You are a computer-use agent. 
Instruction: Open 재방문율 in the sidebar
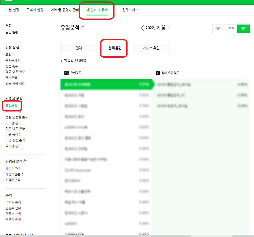[x=11, y=78]
